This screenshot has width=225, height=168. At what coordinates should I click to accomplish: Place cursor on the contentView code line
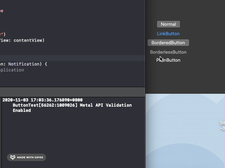(x=24, y=40)
